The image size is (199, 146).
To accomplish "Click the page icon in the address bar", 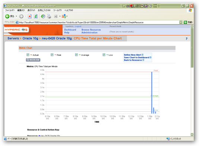I will coord(17,22).
